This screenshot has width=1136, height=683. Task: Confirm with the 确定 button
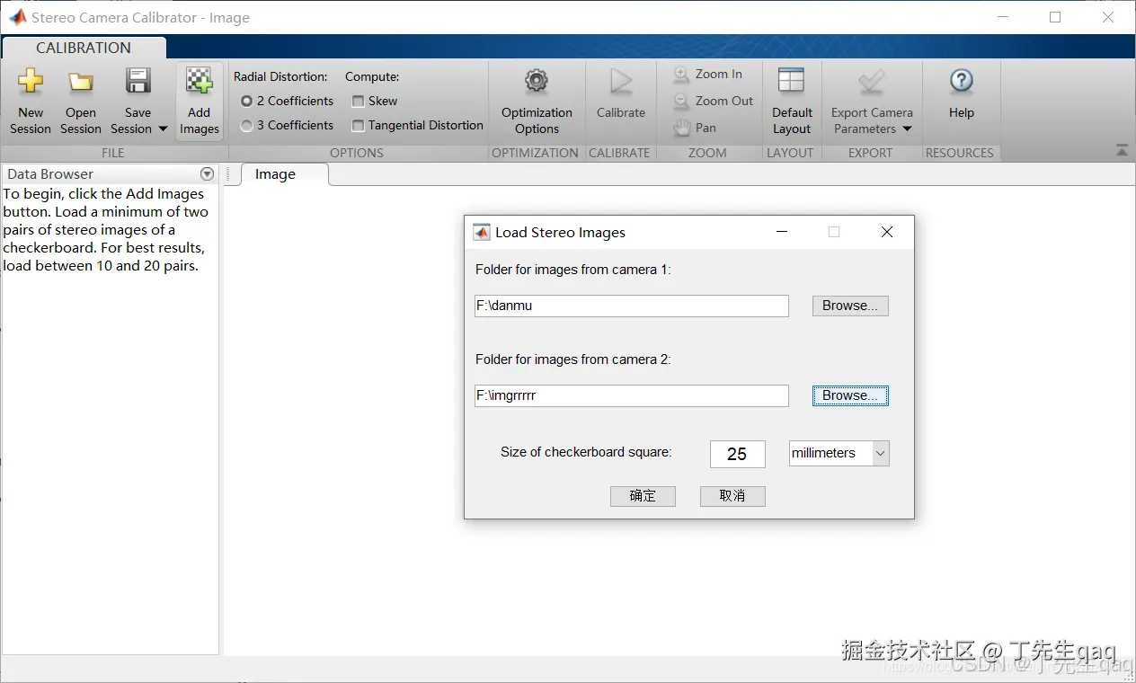click(x=643, y=496)
